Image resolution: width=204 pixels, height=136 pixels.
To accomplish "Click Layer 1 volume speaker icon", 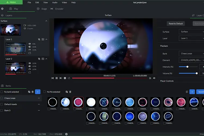I will click(x=30, y=47).
